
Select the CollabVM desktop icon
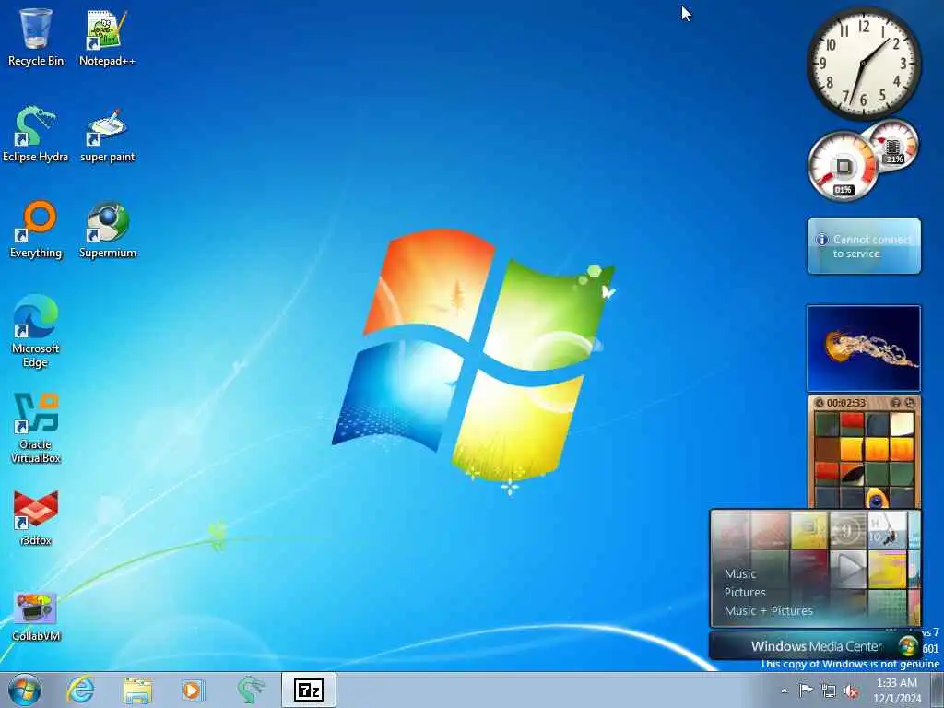click(x=36, y=615)
